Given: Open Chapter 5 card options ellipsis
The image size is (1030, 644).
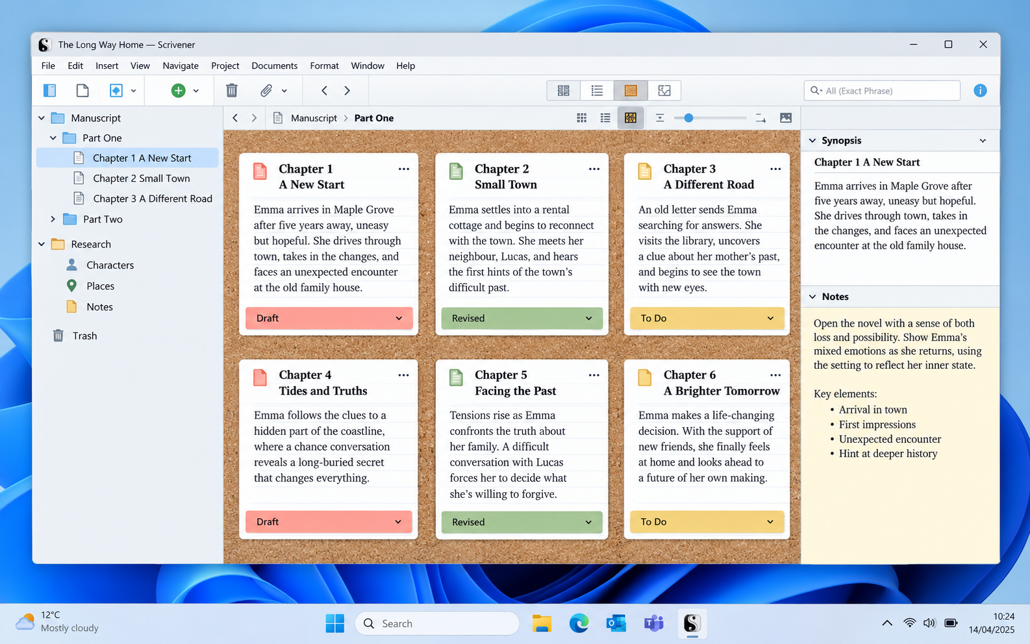Looking at the screenshot, I should (x=594, y=375).
